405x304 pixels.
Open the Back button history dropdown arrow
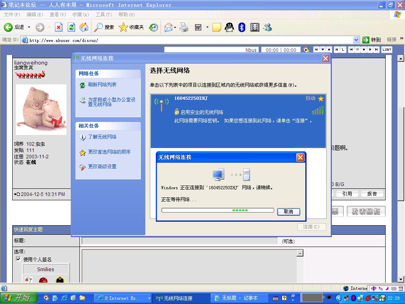29,27
